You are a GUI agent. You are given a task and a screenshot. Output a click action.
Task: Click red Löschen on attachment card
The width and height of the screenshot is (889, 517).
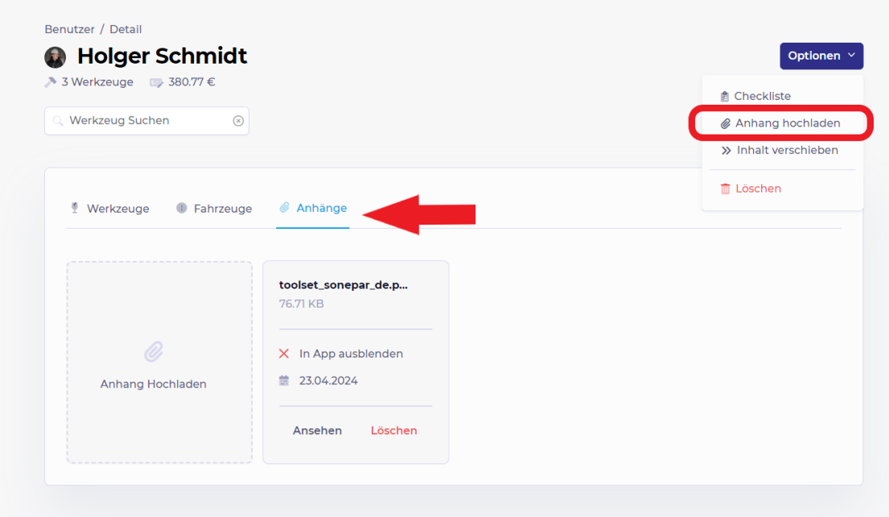point(393,431)
